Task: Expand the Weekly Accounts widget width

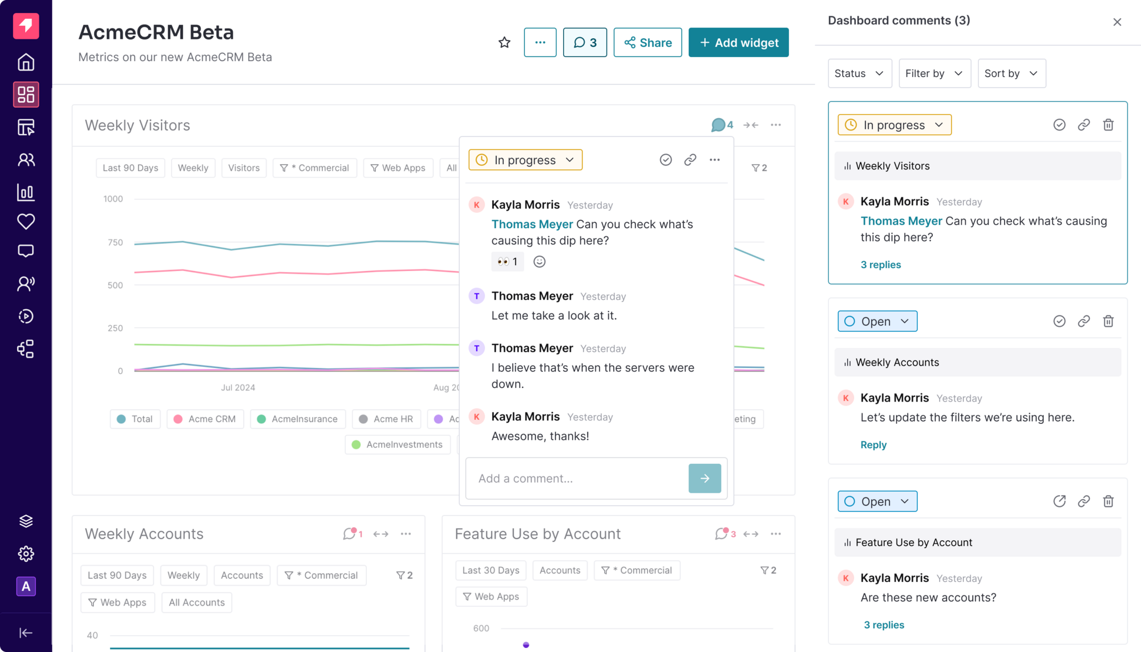Action: click(x=381, y=534)
